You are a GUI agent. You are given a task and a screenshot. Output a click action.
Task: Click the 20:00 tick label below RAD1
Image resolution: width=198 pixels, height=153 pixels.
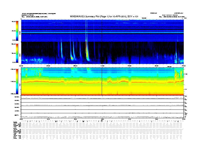pyautogui.click(x=156, y=66)
